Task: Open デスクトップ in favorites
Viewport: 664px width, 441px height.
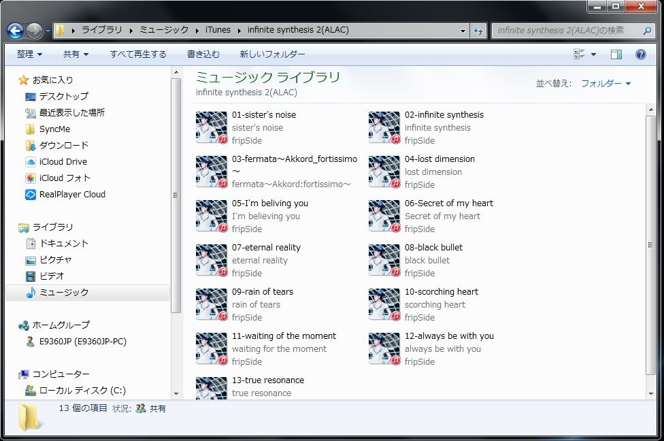Action: (64, 96)
